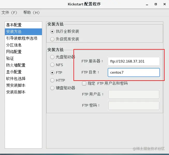Select 安装方法 in the sidebar list

click(23, 32)
